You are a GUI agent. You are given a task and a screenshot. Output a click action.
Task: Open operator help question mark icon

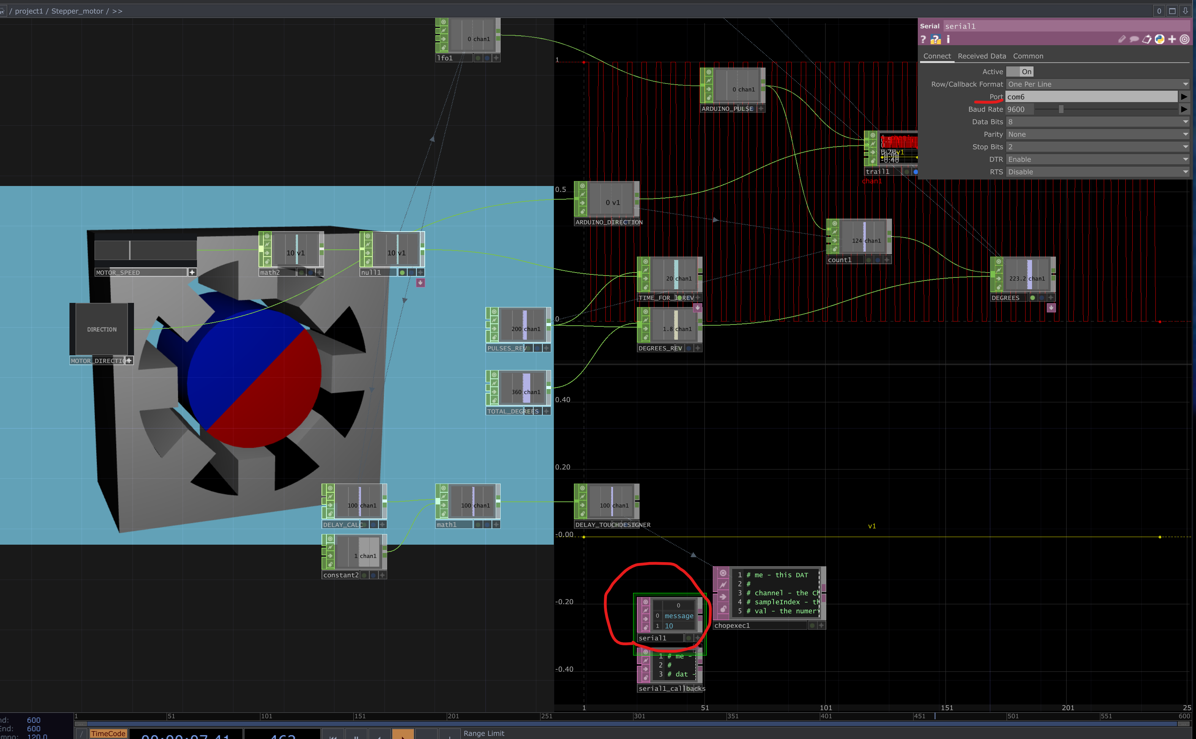(x=923, y=39)
